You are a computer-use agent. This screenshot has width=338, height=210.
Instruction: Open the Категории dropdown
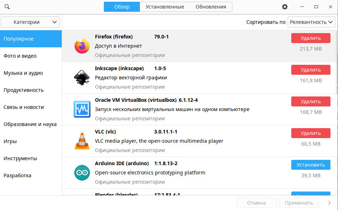coord(30,22)
